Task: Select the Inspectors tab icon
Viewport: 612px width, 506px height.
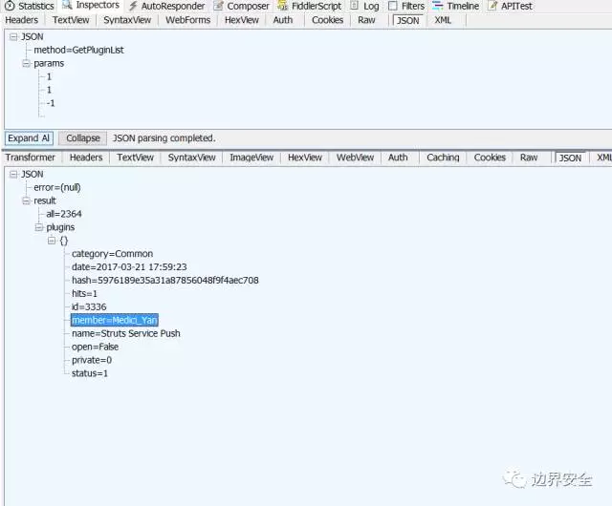Action: [x=68, y=6]
